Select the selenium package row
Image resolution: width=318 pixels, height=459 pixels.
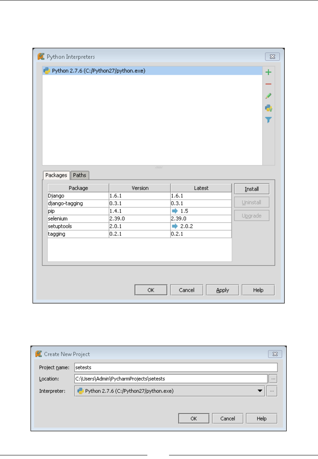(x=140, y=219)
